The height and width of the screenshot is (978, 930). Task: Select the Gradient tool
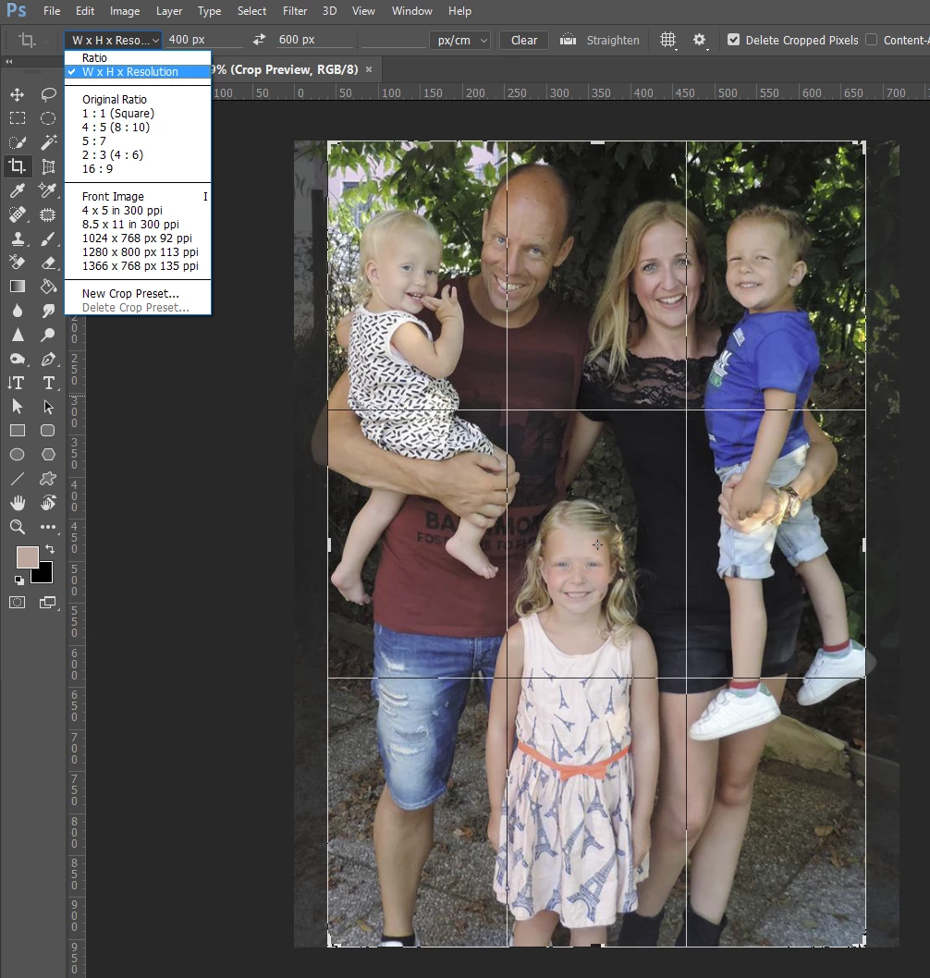[18, 287]
